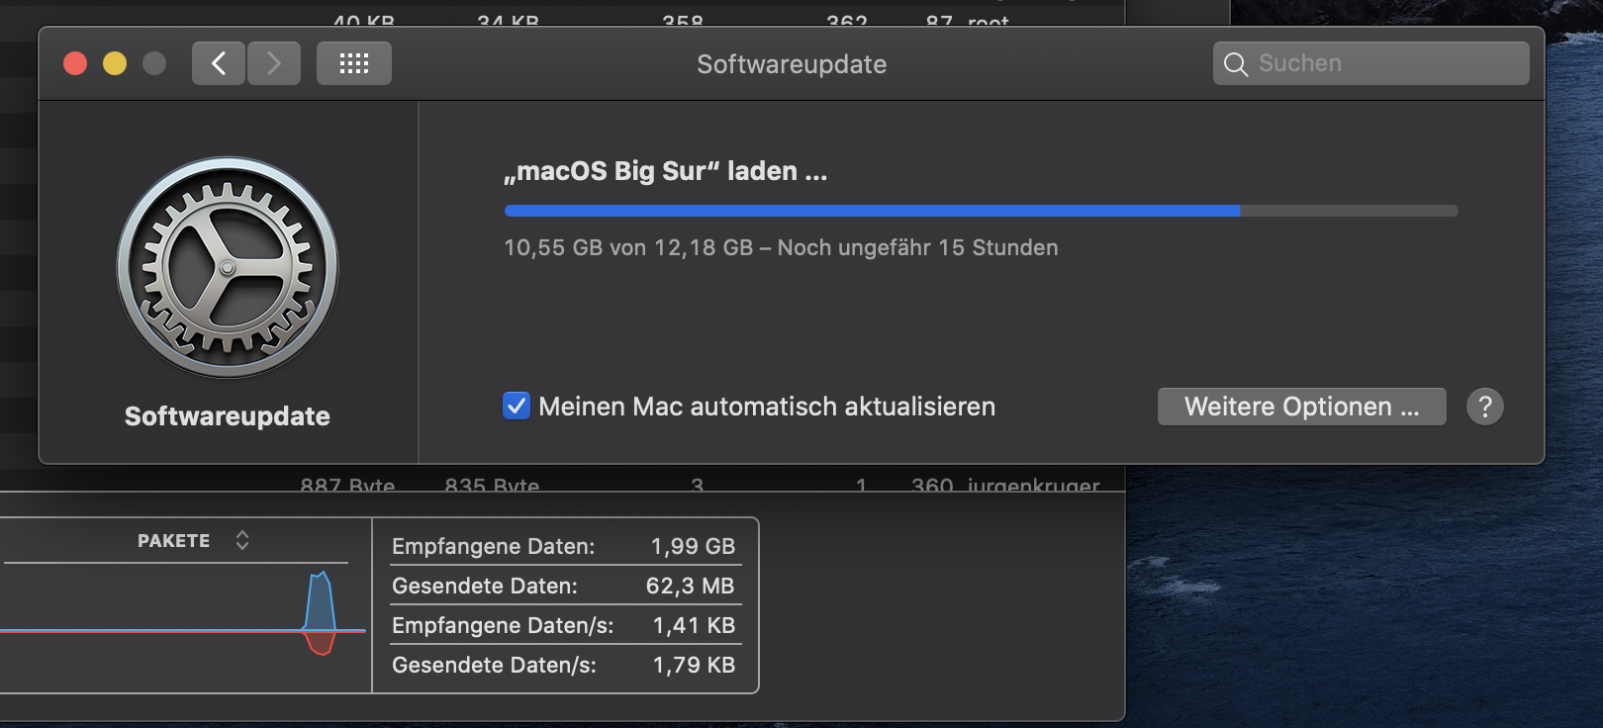Click the forward chevron navigation button
Viewport: 1603px width, 728px height.
(x=274, y=63)
